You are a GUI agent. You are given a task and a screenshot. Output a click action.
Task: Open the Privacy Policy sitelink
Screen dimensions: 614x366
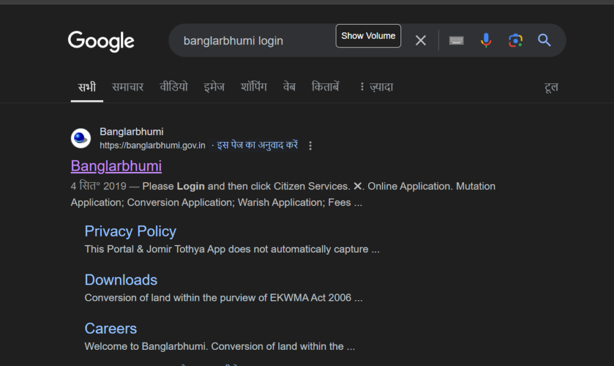(x=130, y=231)
